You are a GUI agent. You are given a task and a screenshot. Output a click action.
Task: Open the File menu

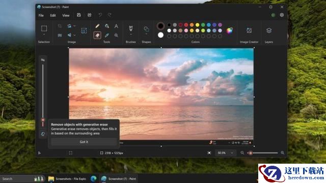(41, 15)
